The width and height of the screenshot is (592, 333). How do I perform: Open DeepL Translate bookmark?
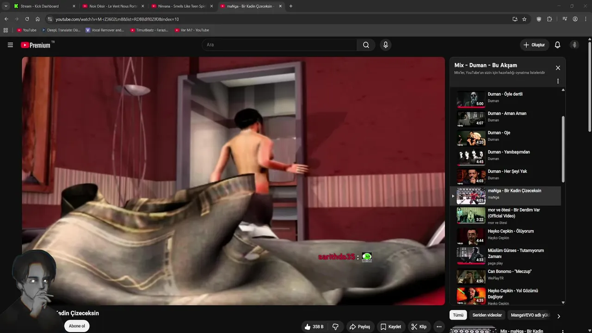[61, 30]
